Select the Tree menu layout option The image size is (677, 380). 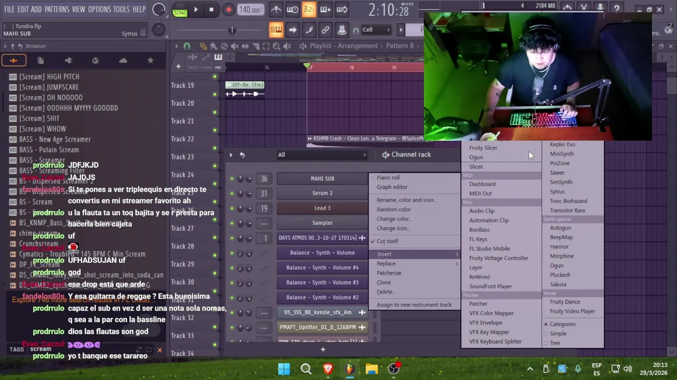point(555,343)
